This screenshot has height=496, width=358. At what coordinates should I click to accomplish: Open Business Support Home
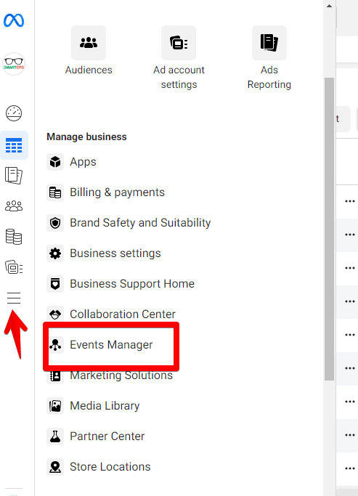[132, 284]
